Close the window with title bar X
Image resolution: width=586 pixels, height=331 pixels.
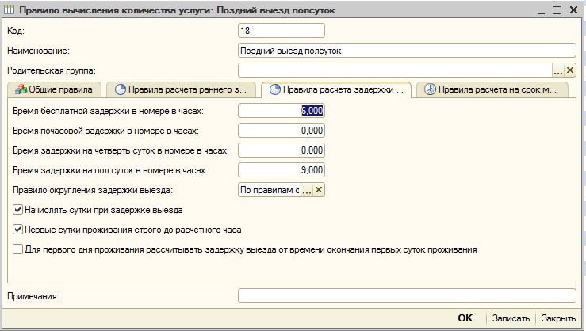pyautogui.click(x=573, y=10)
